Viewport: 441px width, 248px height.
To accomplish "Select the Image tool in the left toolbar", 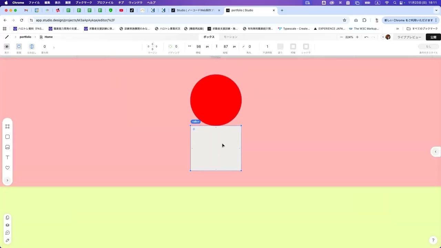I will click(7, 147).
